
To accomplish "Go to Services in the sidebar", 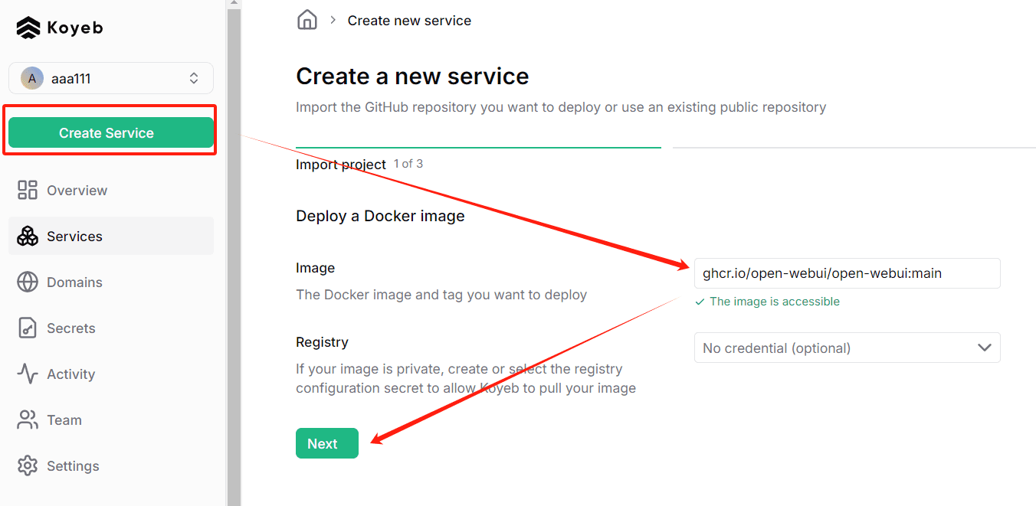I will (x=111, y=236).
